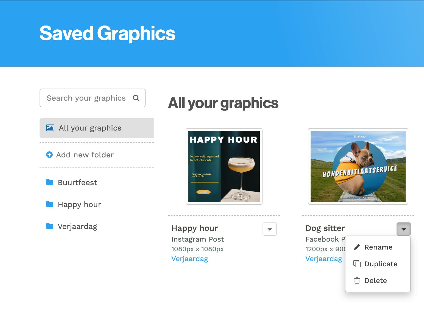Choose Duplicate from the context menu
This screenshot has width=424, height=334.
[x=378, y=264]
